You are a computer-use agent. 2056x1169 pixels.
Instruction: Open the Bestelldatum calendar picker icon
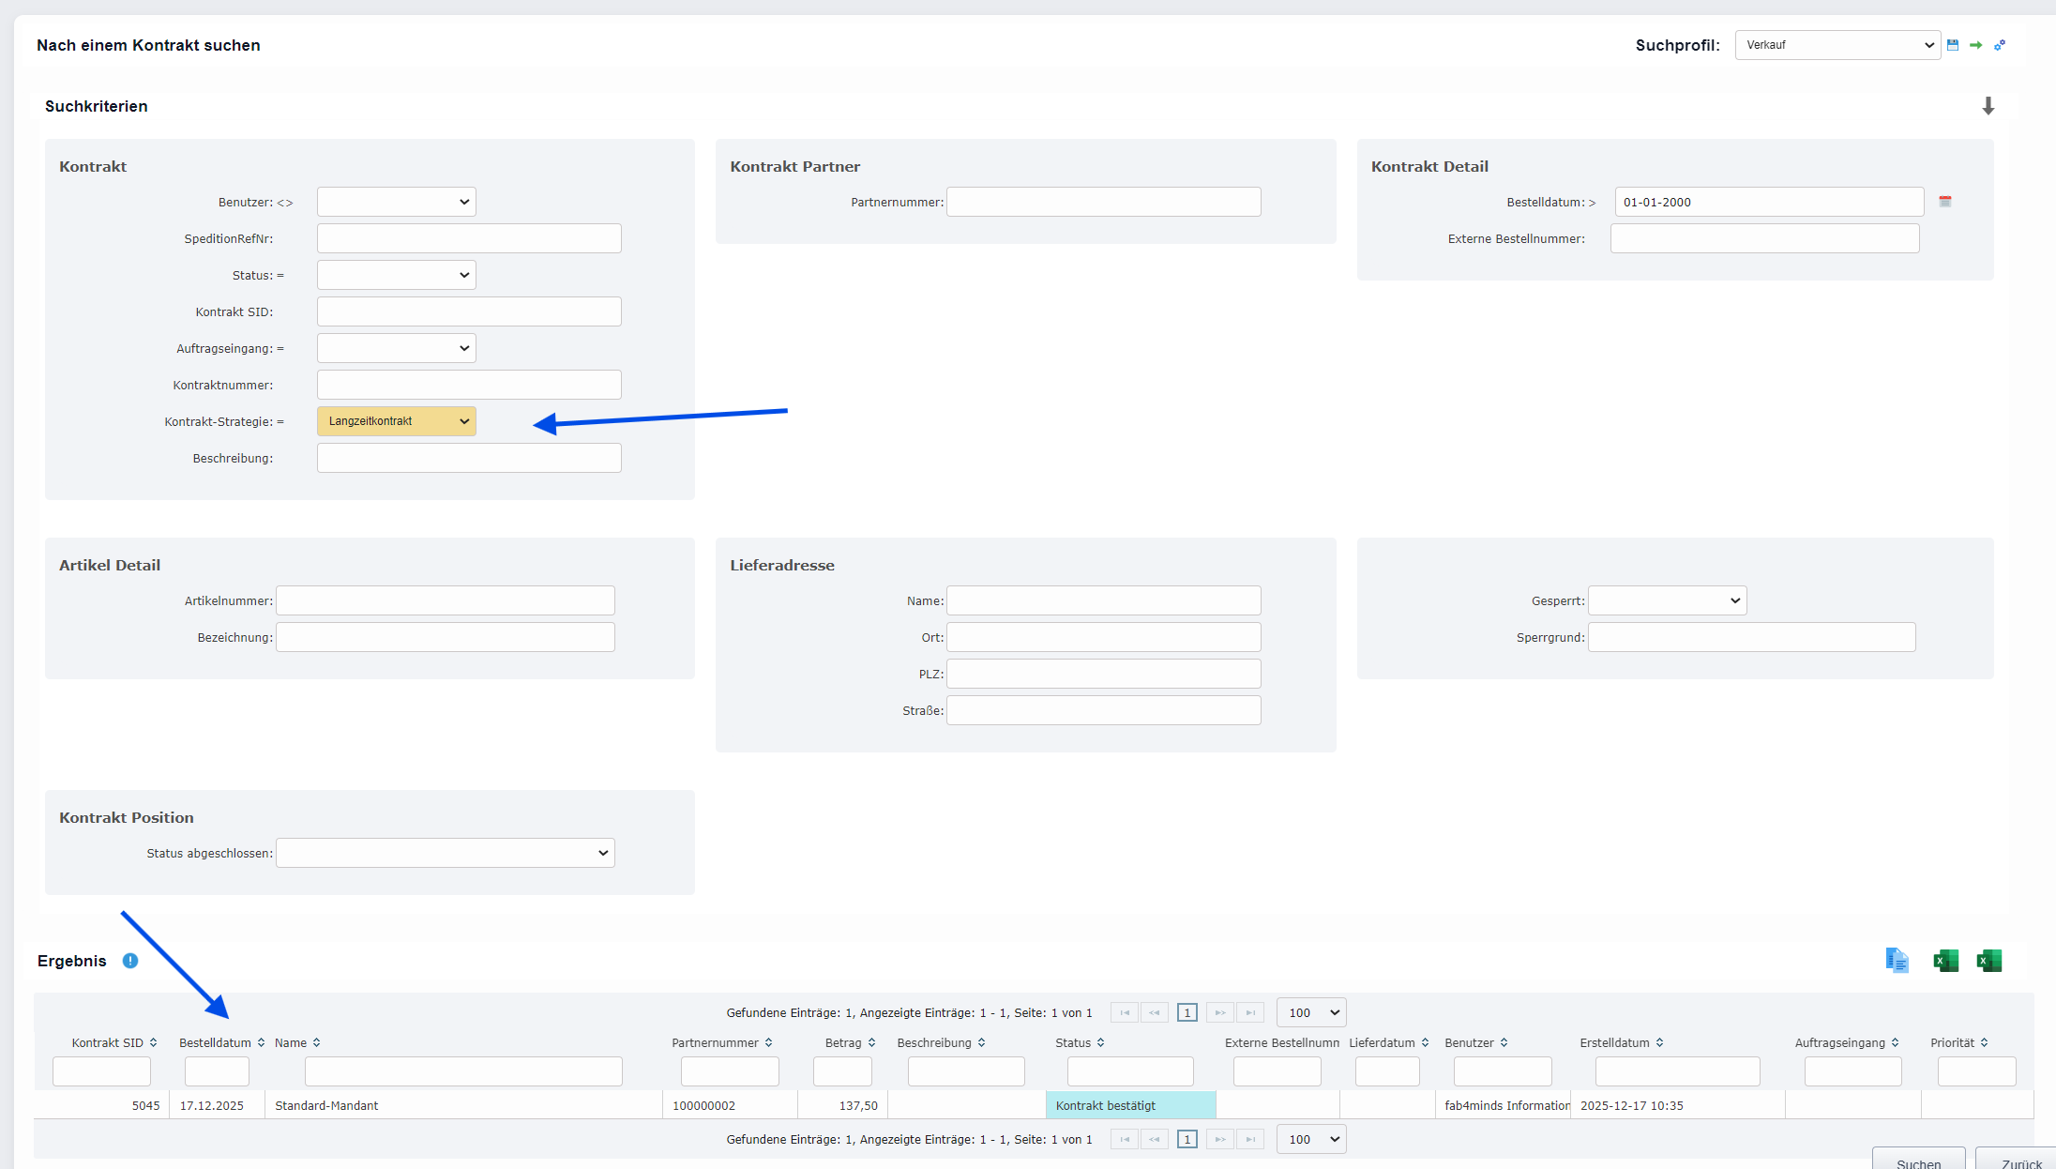(1945, 202)
